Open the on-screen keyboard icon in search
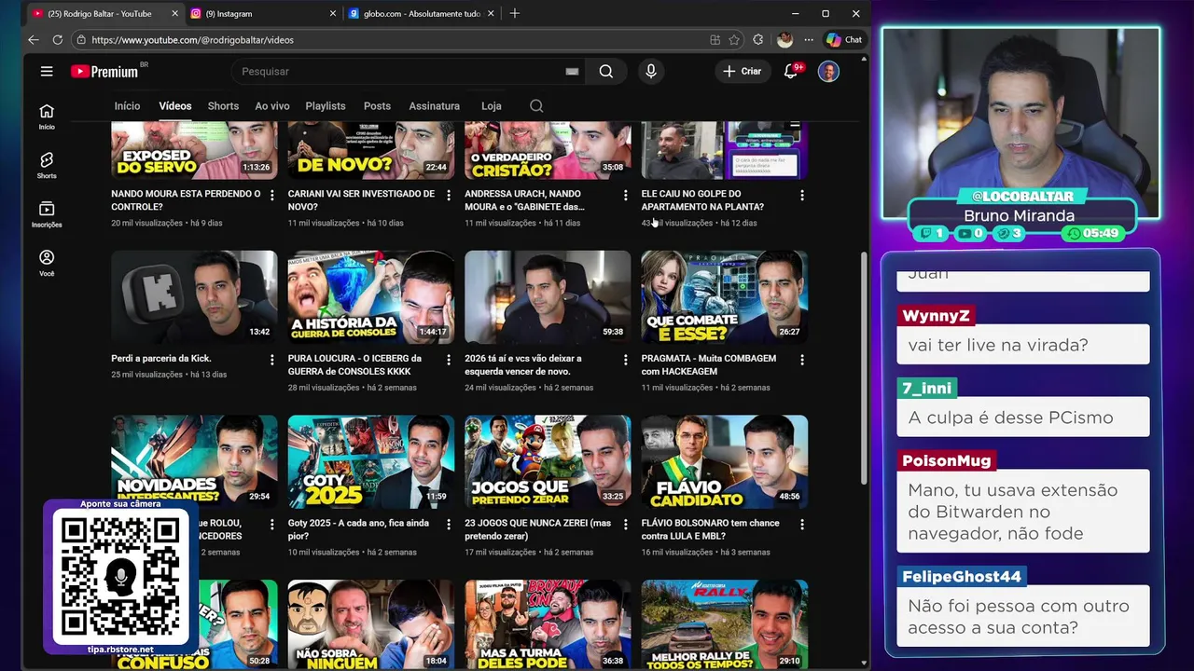 572,72
